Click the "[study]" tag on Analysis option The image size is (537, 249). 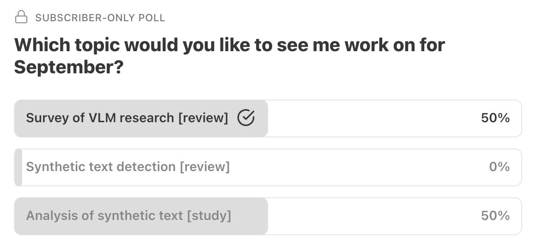[209, 216]
